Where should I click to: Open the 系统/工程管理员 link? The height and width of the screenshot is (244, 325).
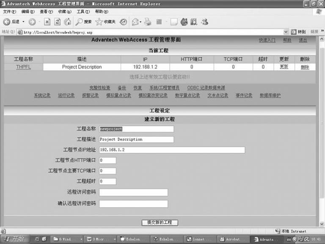coord(164,88)
